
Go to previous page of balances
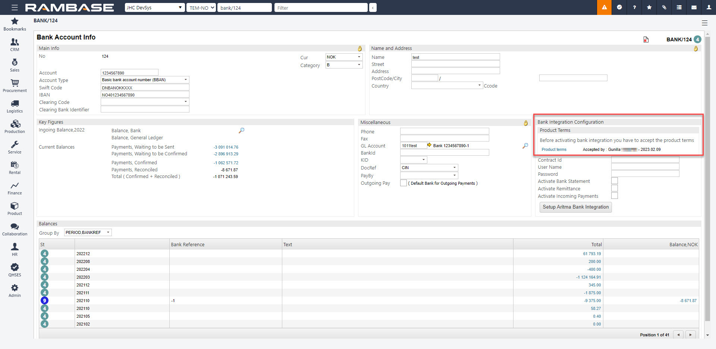click(x=678, y=334)
